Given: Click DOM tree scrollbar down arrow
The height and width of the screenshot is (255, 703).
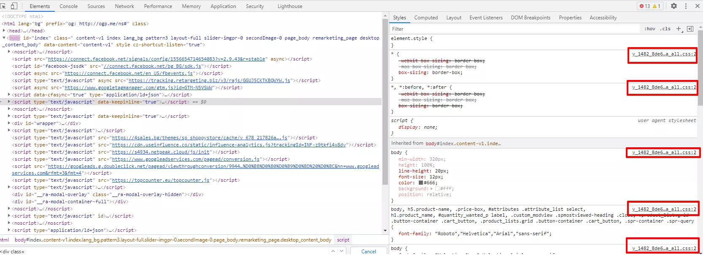Looking at the screenshot, I should pyautogui.click(x=385, y=231).
